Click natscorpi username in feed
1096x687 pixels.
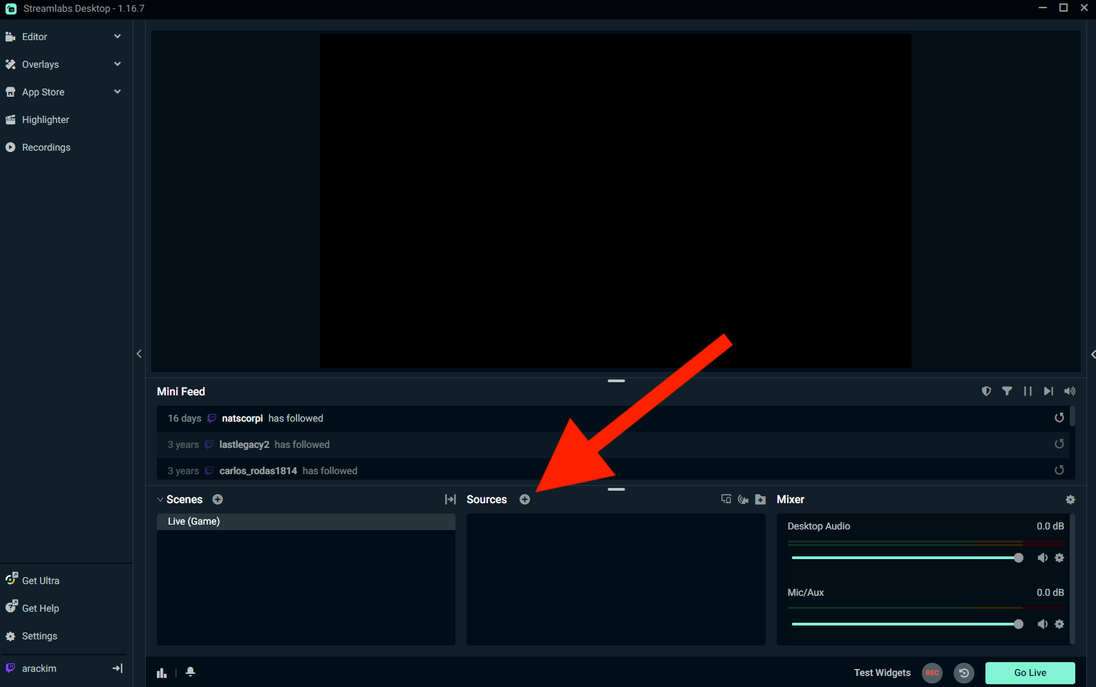243,418
